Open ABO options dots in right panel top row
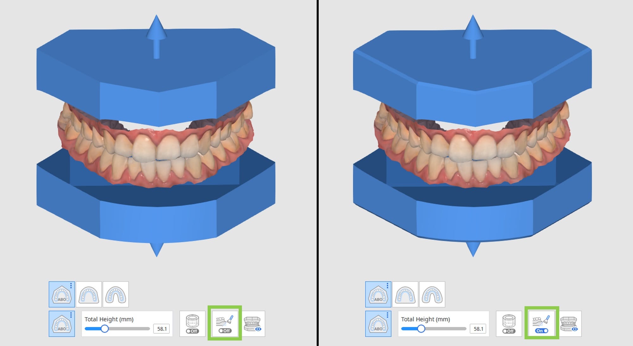Screen dimensions: 633x346 387,286
